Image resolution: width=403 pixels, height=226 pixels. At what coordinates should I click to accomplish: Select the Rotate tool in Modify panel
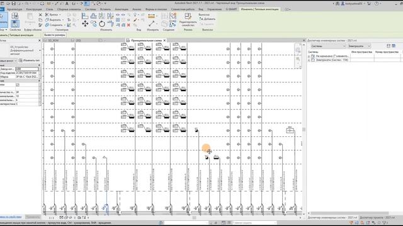click(x=102, y=24)
